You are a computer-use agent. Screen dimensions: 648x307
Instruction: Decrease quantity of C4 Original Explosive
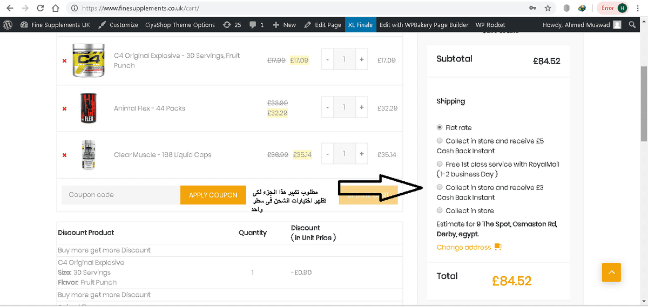pyautogui.click(x=327, y=60)
